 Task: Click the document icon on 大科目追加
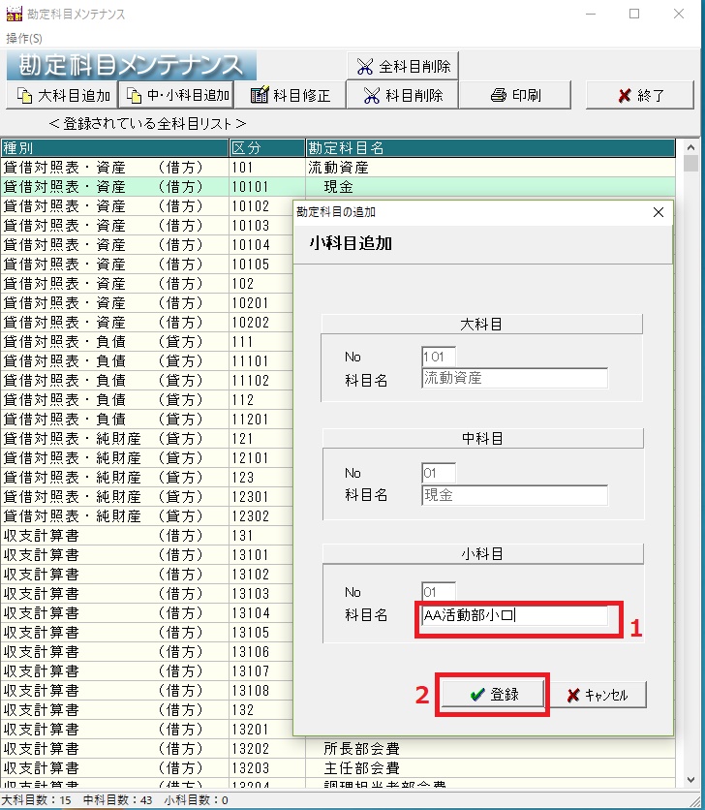[25, 96]
